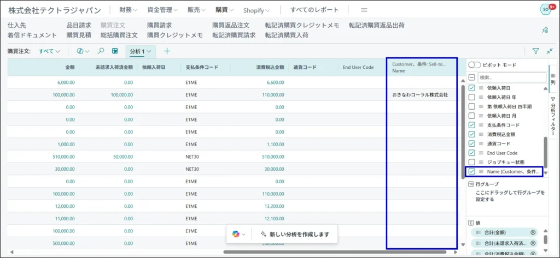Open the filter pane funnel icon
Image resolution: width=560 pixels, height=258 pixels.
(535, 51)
